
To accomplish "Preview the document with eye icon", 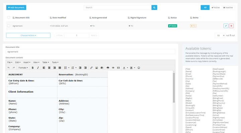I will 113,67.
